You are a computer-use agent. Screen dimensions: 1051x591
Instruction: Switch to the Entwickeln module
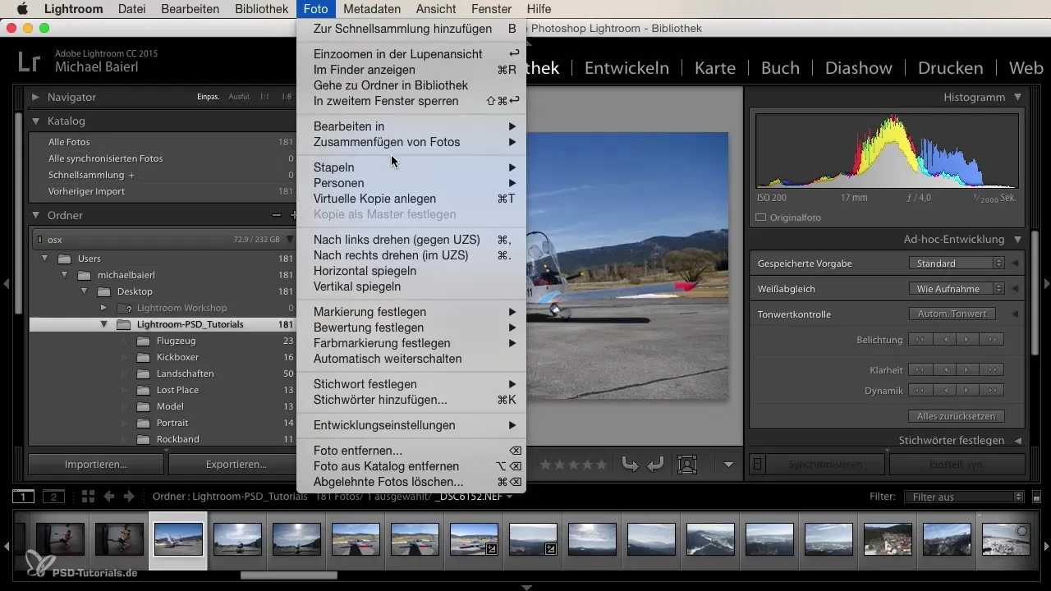[x=626, y=67]
